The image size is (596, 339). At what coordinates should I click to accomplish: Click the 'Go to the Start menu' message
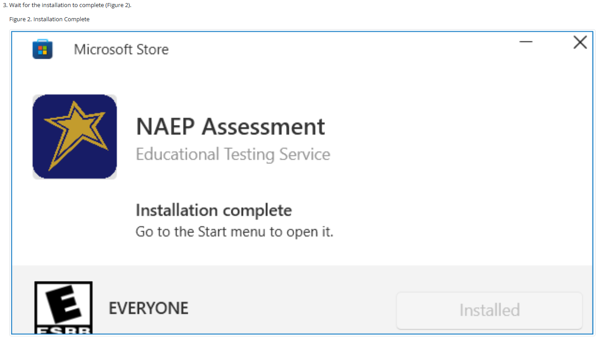pos(234,232)
